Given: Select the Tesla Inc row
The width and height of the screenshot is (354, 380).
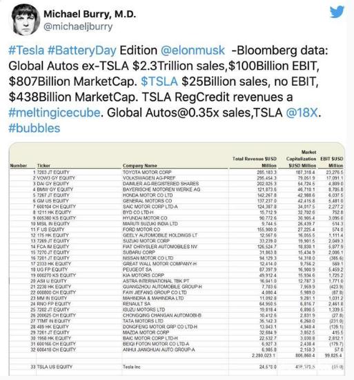Looking at the screenshot, I should (x=177, y=367).
